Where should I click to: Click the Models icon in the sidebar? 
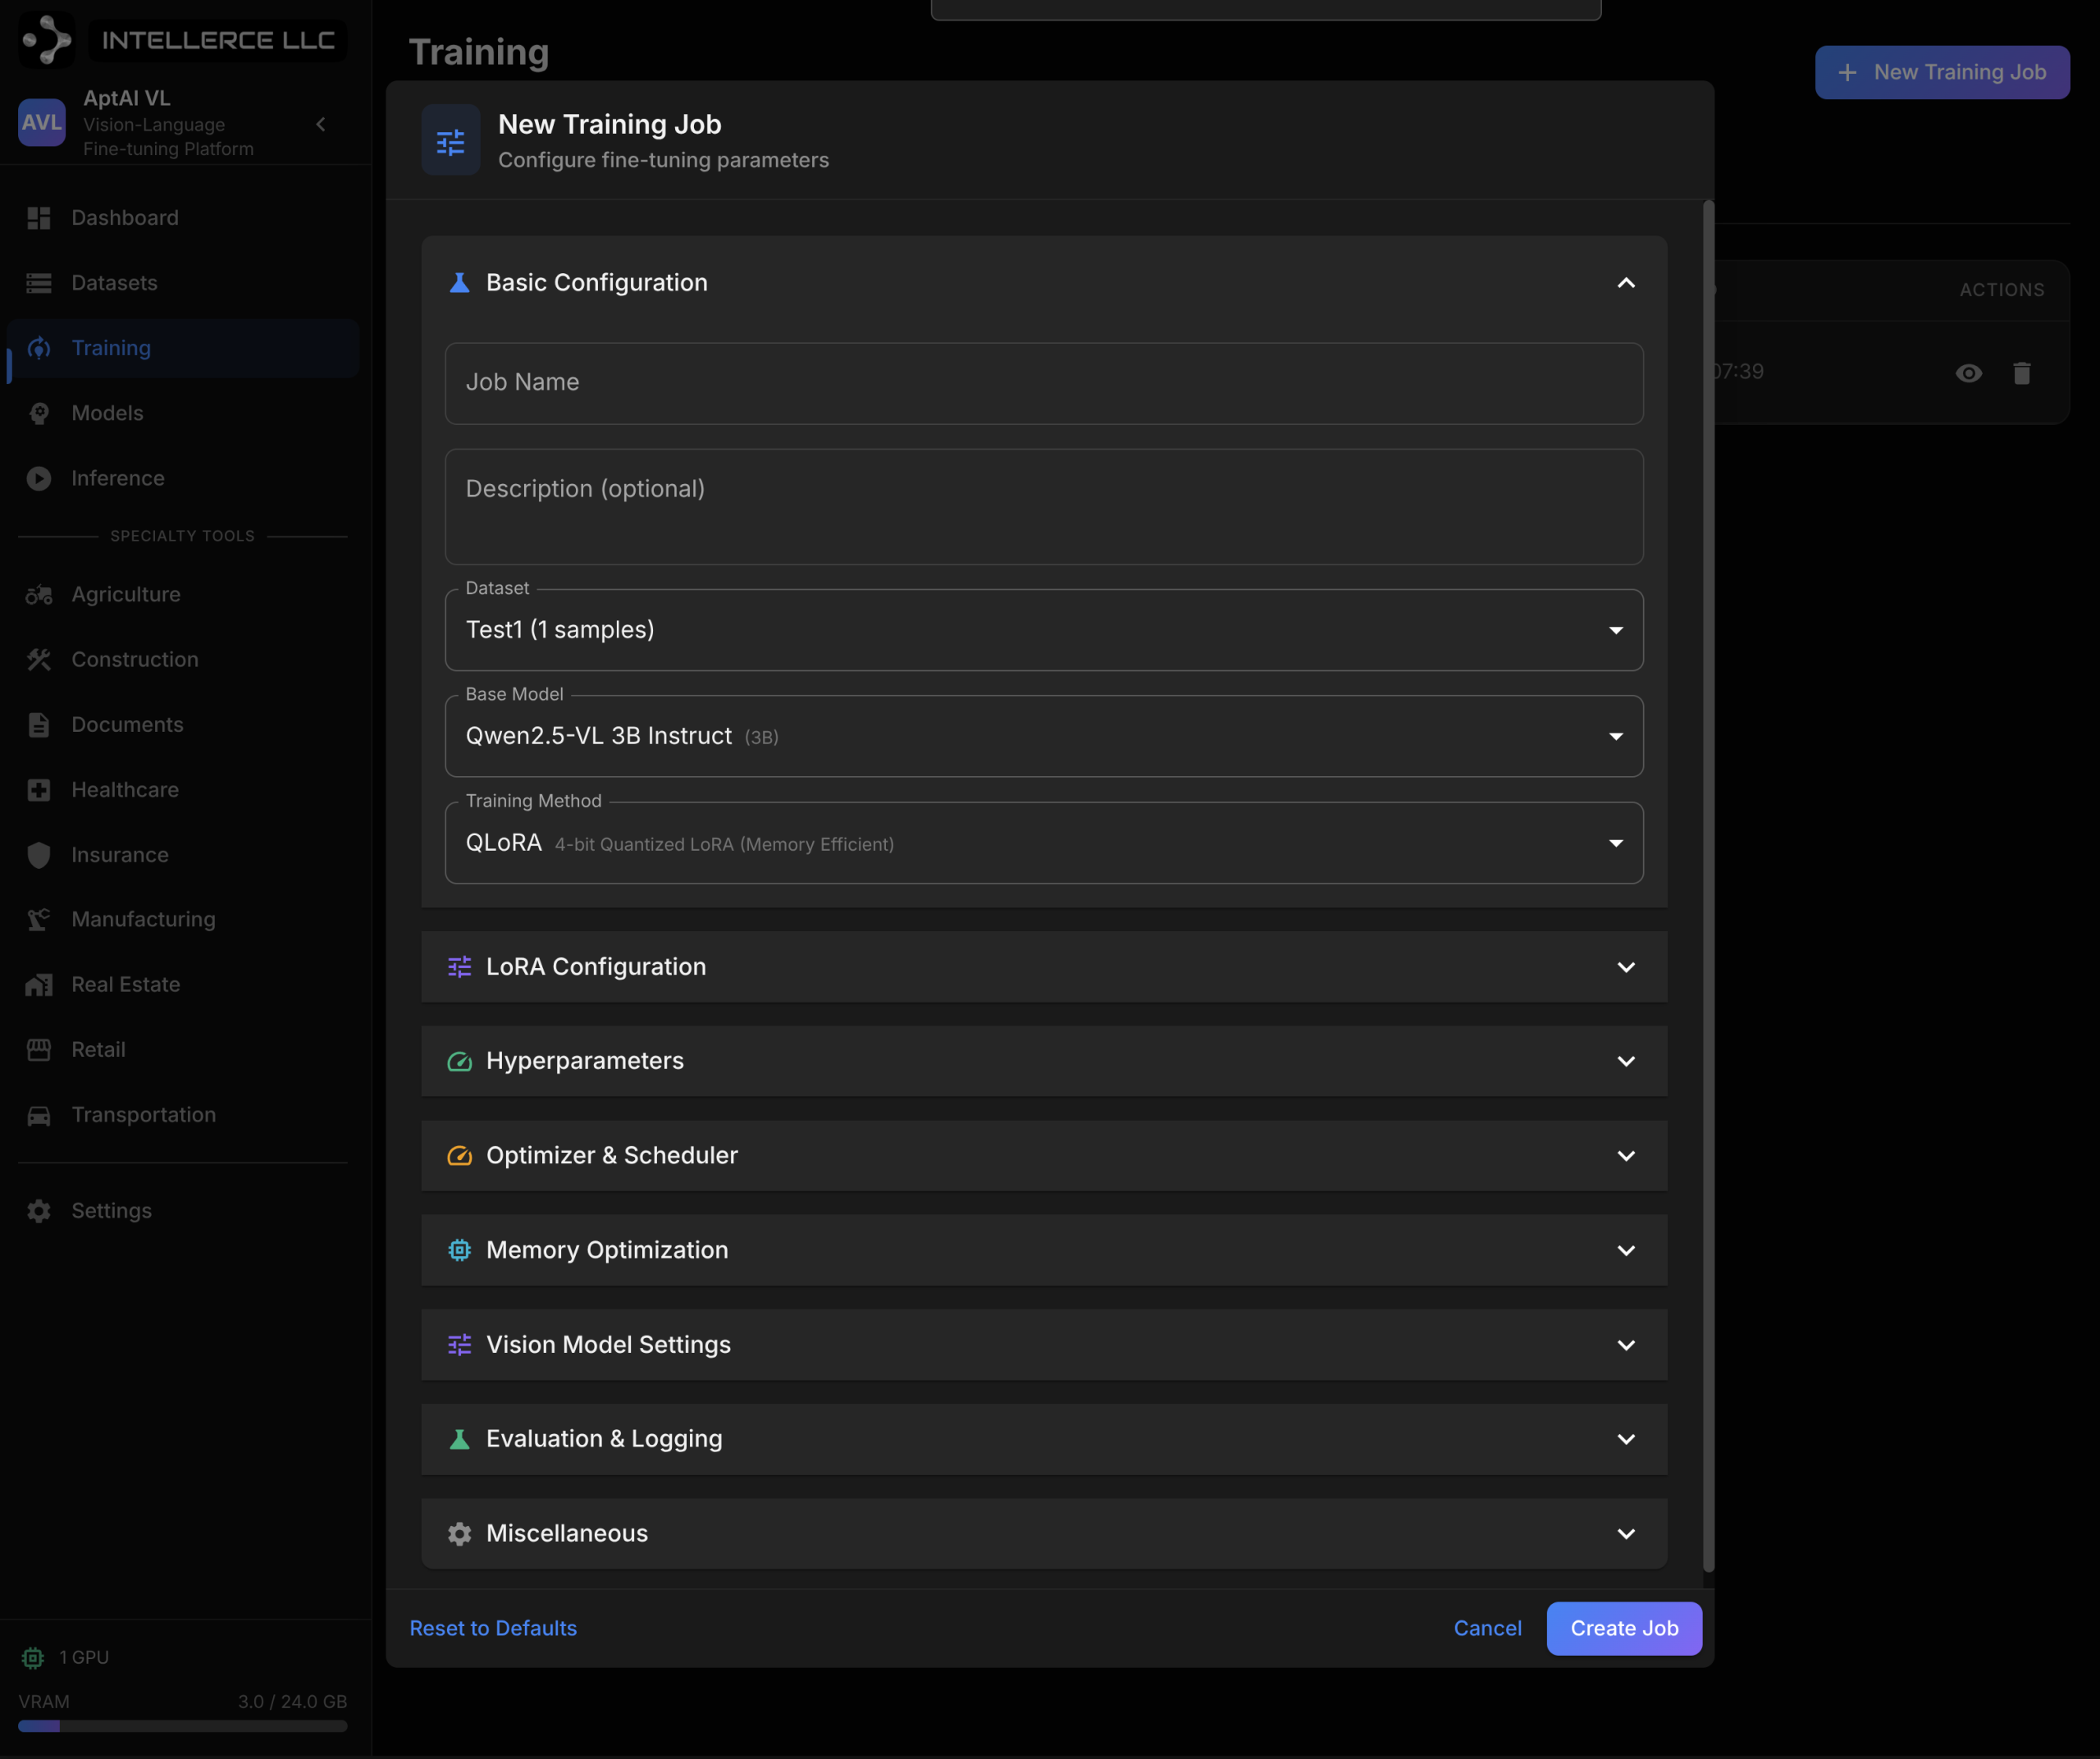(x=39, y=413)
